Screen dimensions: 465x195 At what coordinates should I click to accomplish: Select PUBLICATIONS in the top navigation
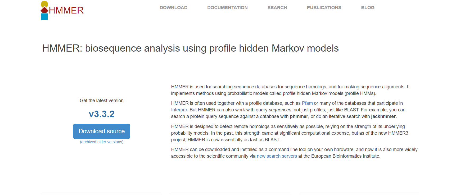[324, 8]
